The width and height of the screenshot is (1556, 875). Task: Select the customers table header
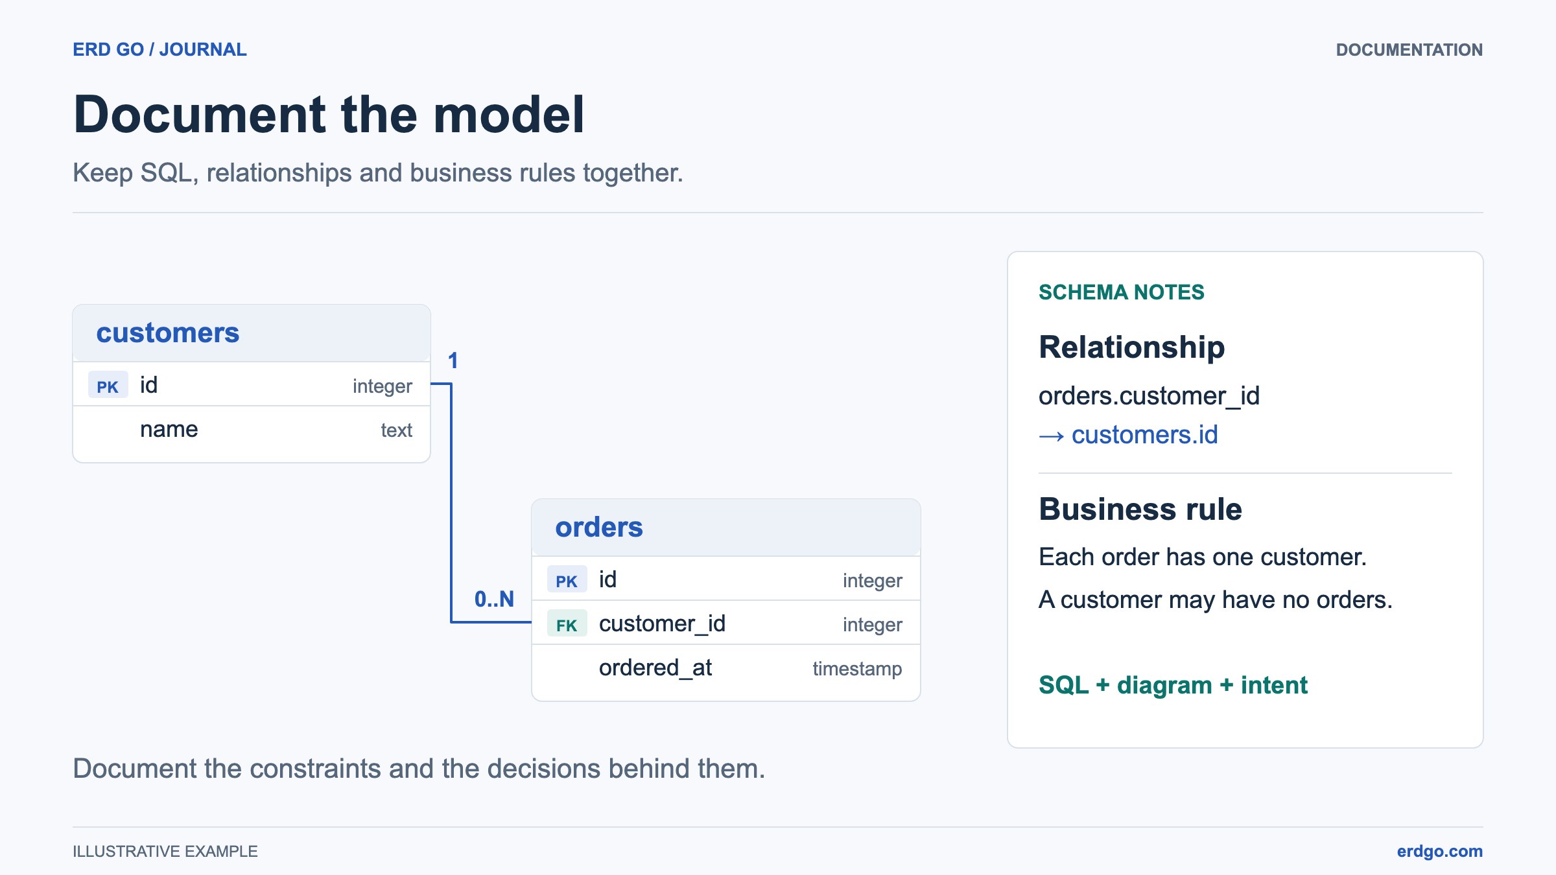coord(252,333)
